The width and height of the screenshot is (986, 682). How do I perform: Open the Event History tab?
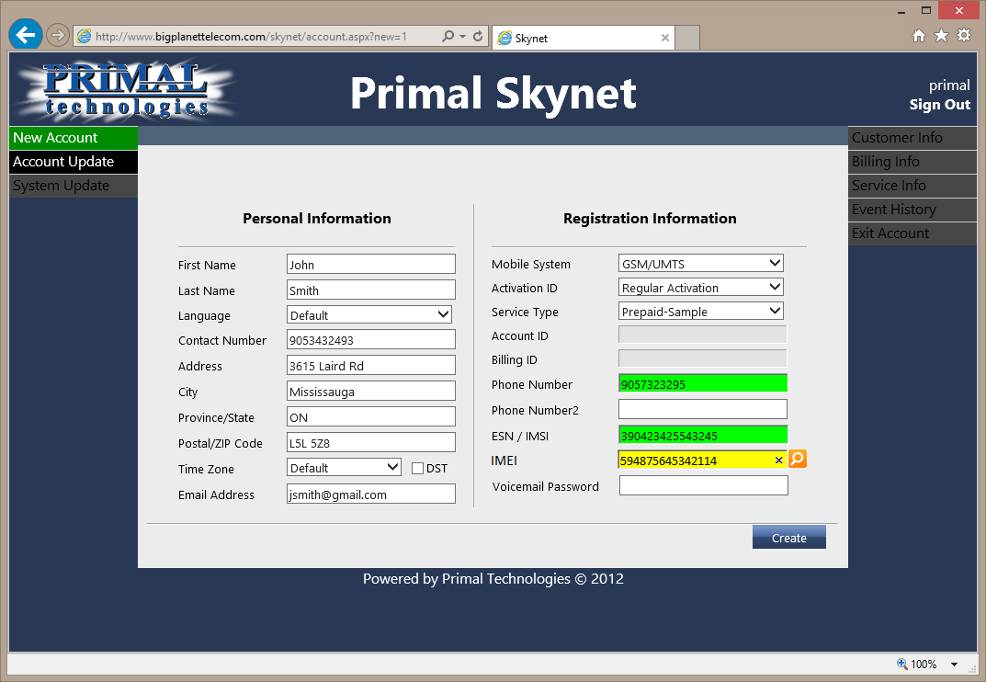click(912, 210)
